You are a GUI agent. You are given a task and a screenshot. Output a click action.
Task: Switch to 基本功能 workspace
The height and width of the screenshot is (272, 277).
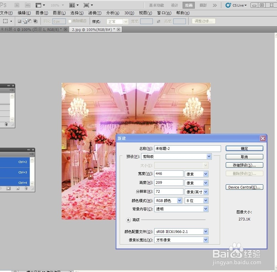point(156,5)
